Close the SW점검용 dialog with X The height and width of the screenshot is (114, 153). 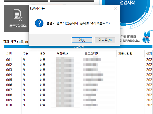point(115,9)
